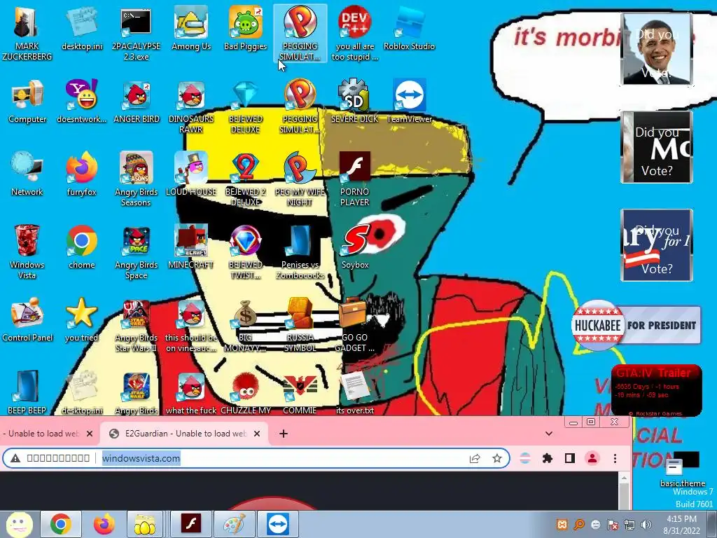Viewport: 717px width, 538px height.
Task: Bookmark this page with the star icon
Action: tap(497, 458)
